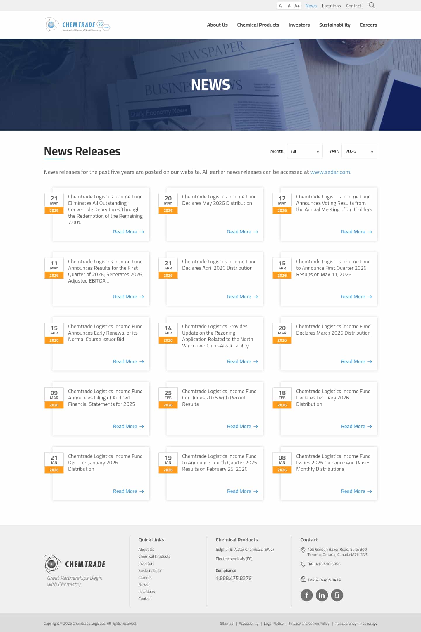Click arrow on March 2026 Distribution Read More

pos(370,362)
